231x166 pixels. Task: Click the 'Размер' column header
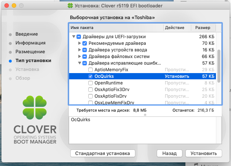[203, 28]
